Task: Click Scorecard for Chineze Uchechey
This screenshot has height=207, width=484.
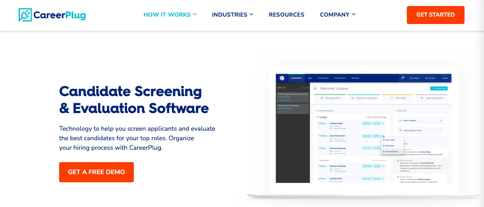Action: 367,166
